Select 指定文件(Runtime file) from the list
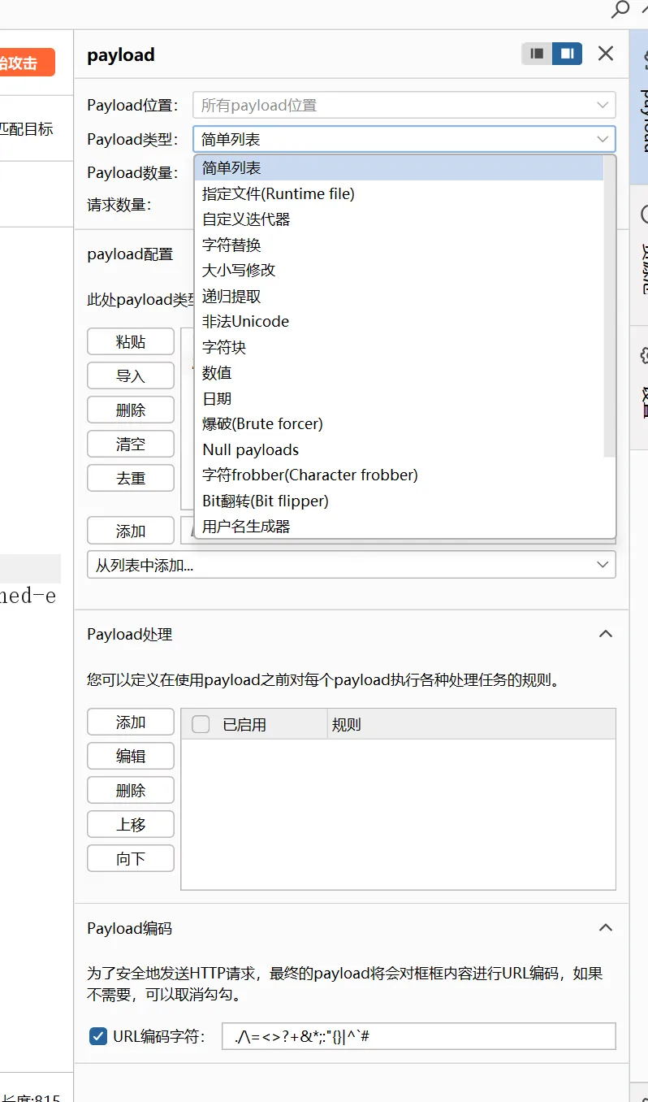 [x=279, y=193]
